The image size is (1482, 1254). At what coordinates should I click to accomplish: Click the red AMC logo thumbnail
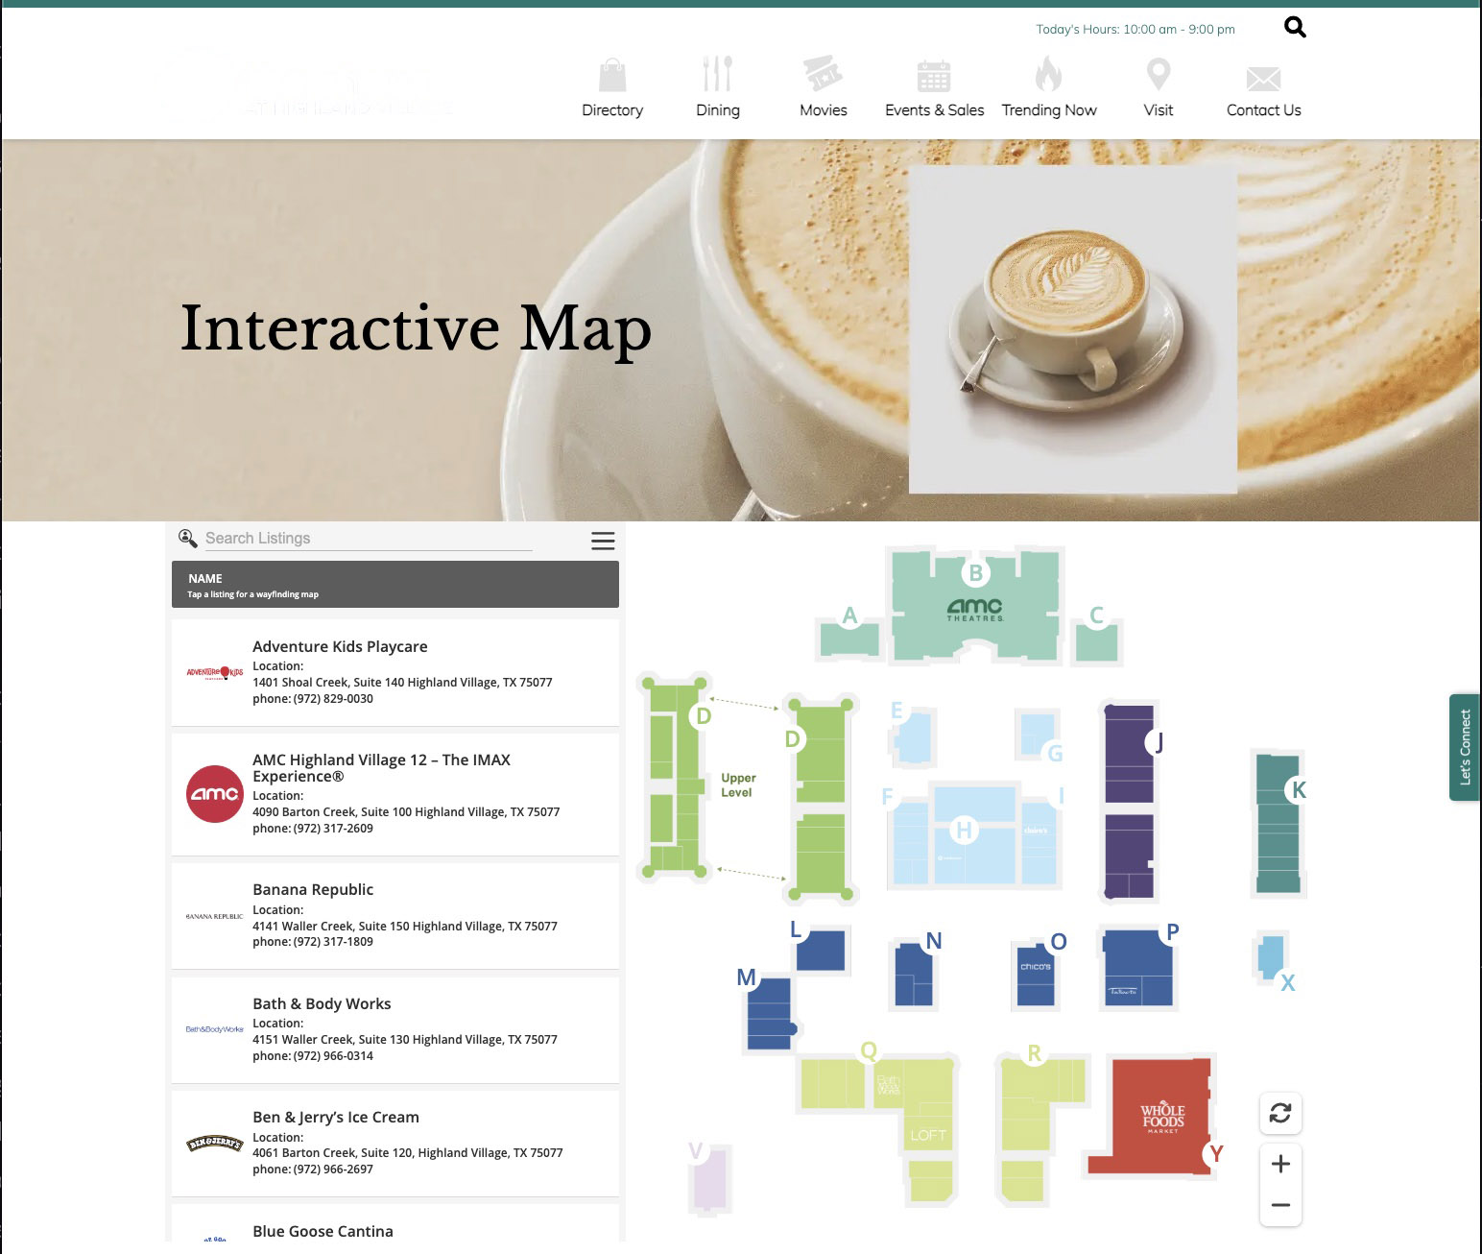tap(215, 794)
